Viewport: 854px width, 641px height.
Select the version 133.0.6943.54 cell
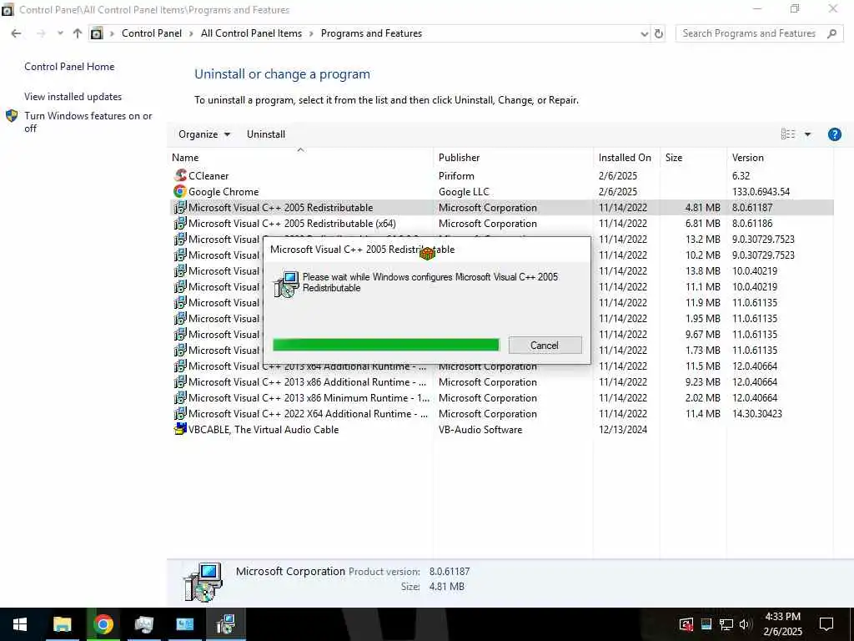coord(761,191)
